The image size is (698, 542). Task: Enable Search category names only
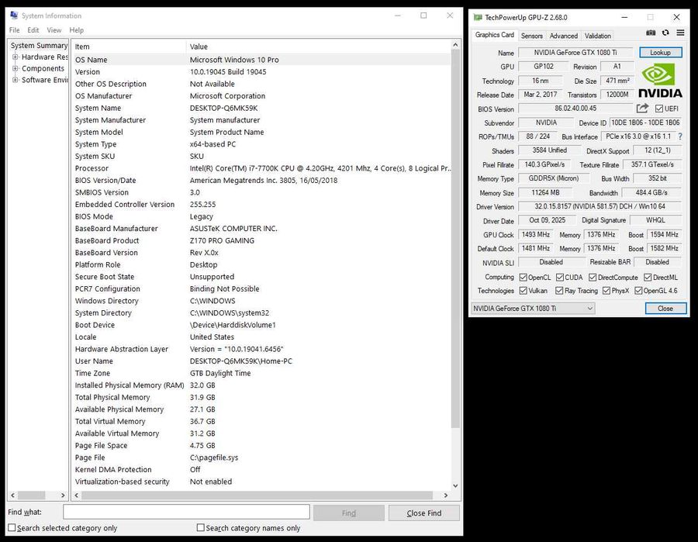click(201, 527)
